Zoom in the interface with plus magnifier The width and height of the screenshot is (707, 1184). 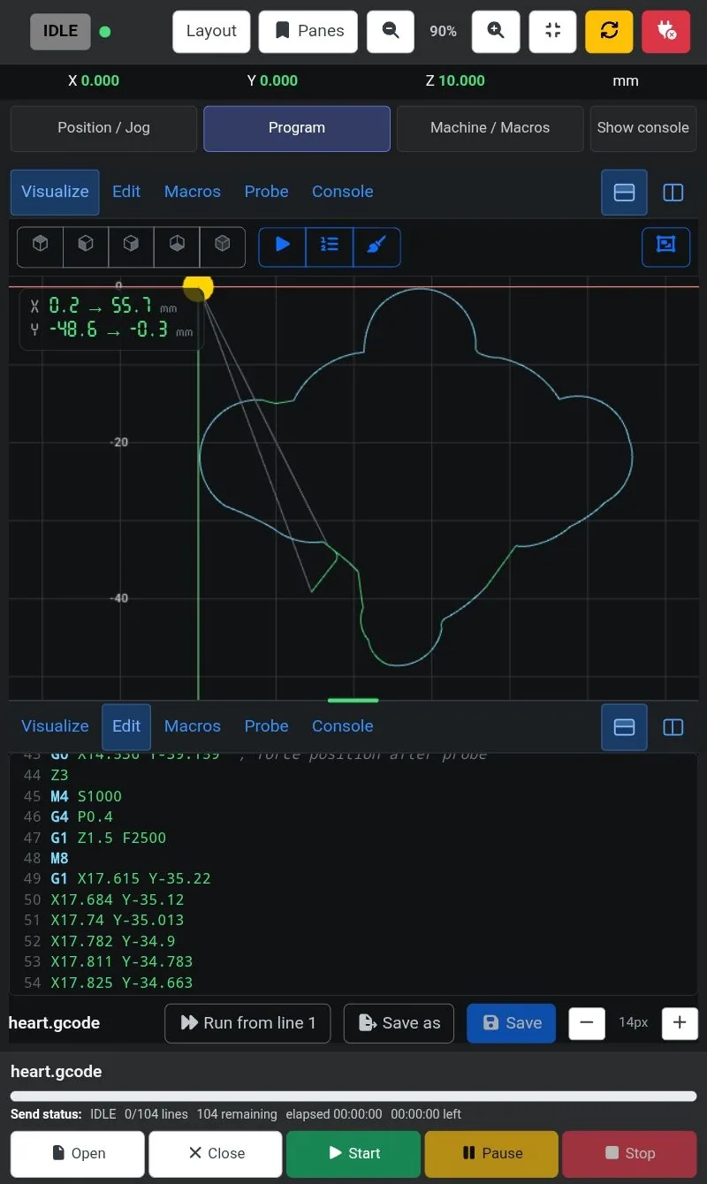496,31
